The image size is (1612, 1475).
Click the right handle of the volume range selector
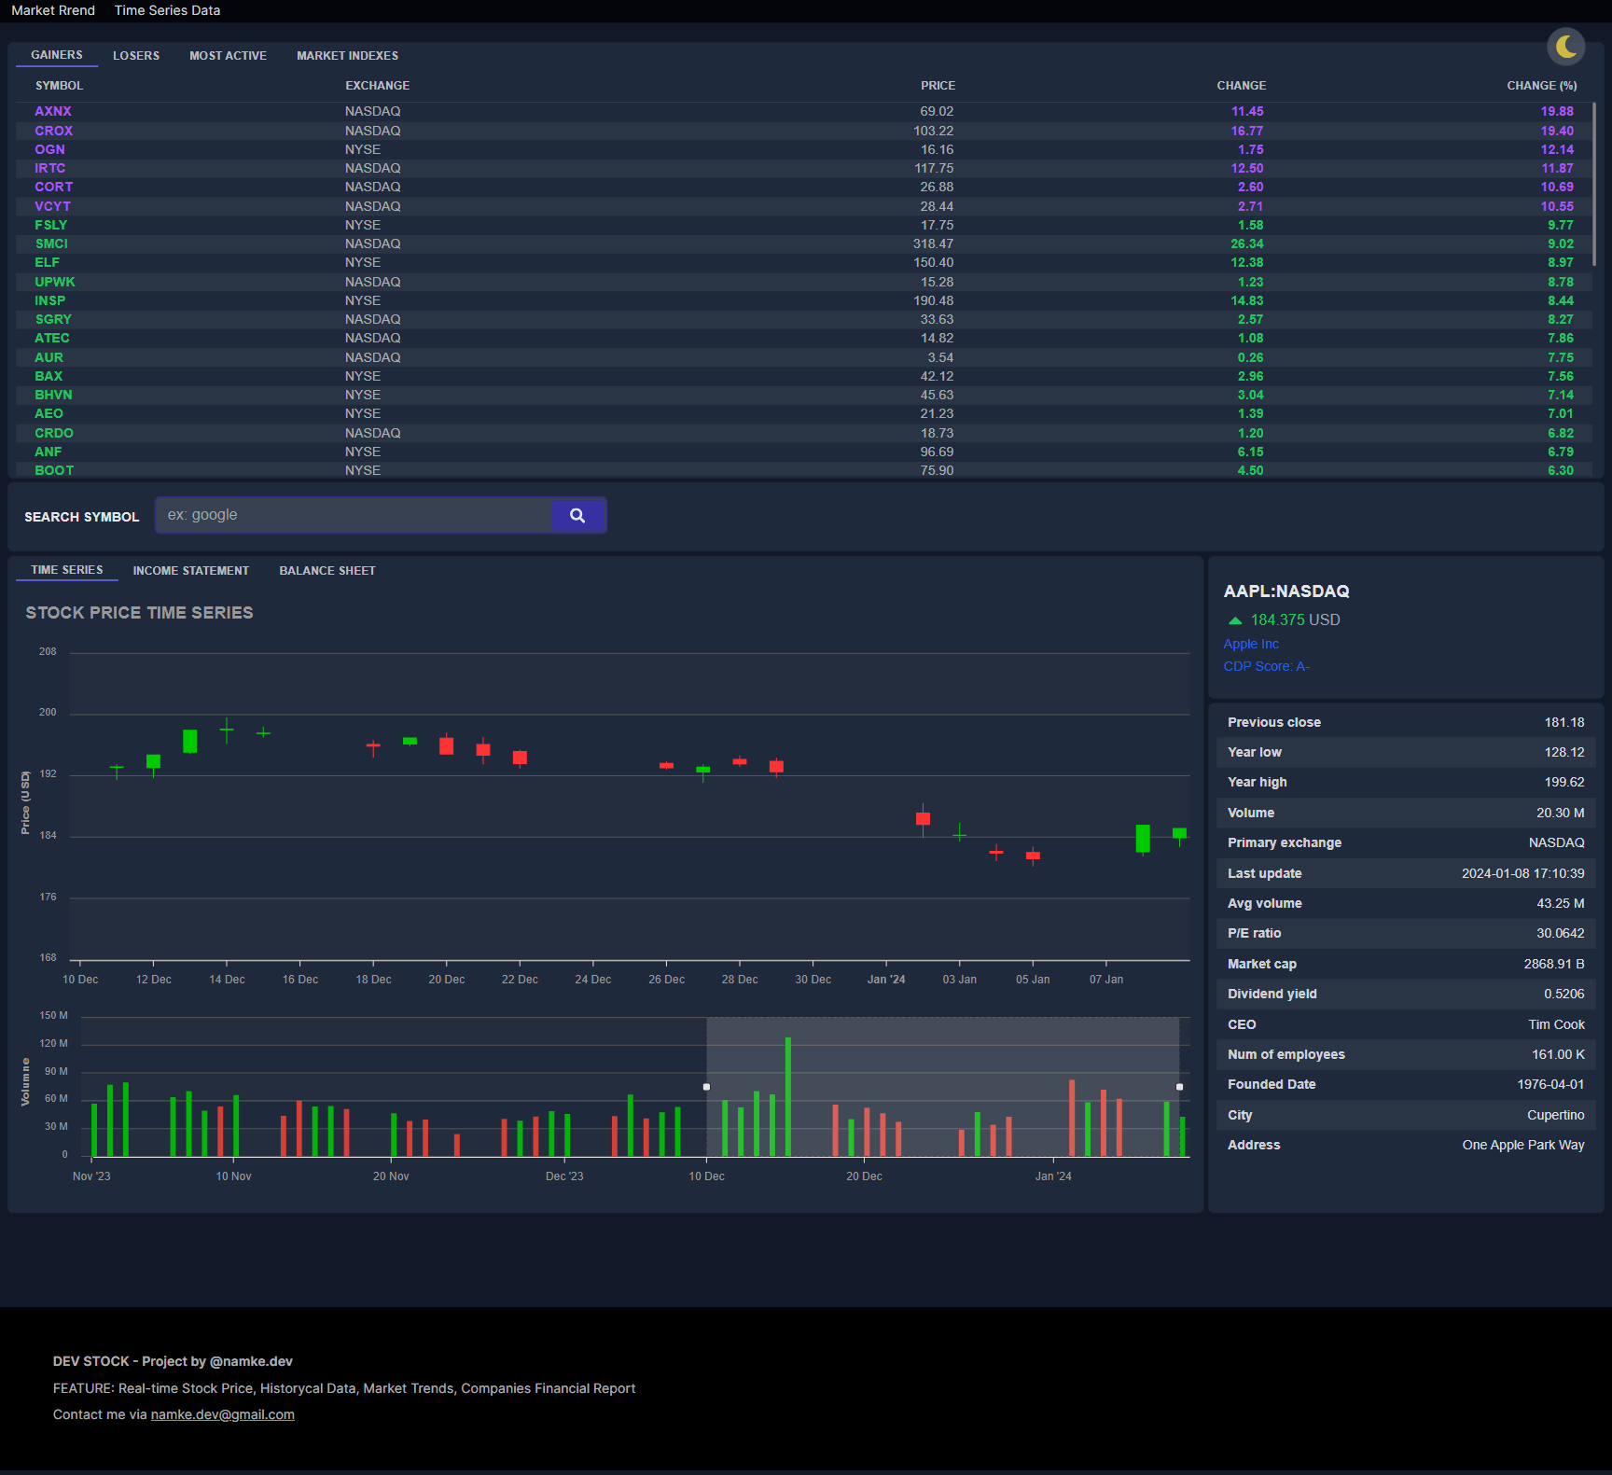(1179, 1087)
